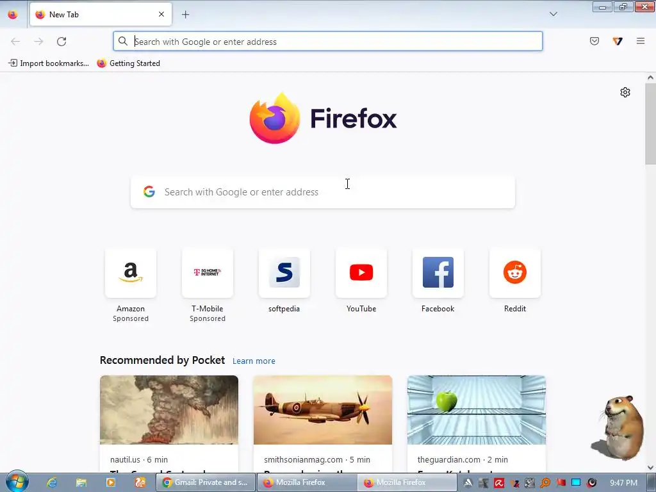Go forward with the forward arrow
656x492 pixels.
click(38, 42)
